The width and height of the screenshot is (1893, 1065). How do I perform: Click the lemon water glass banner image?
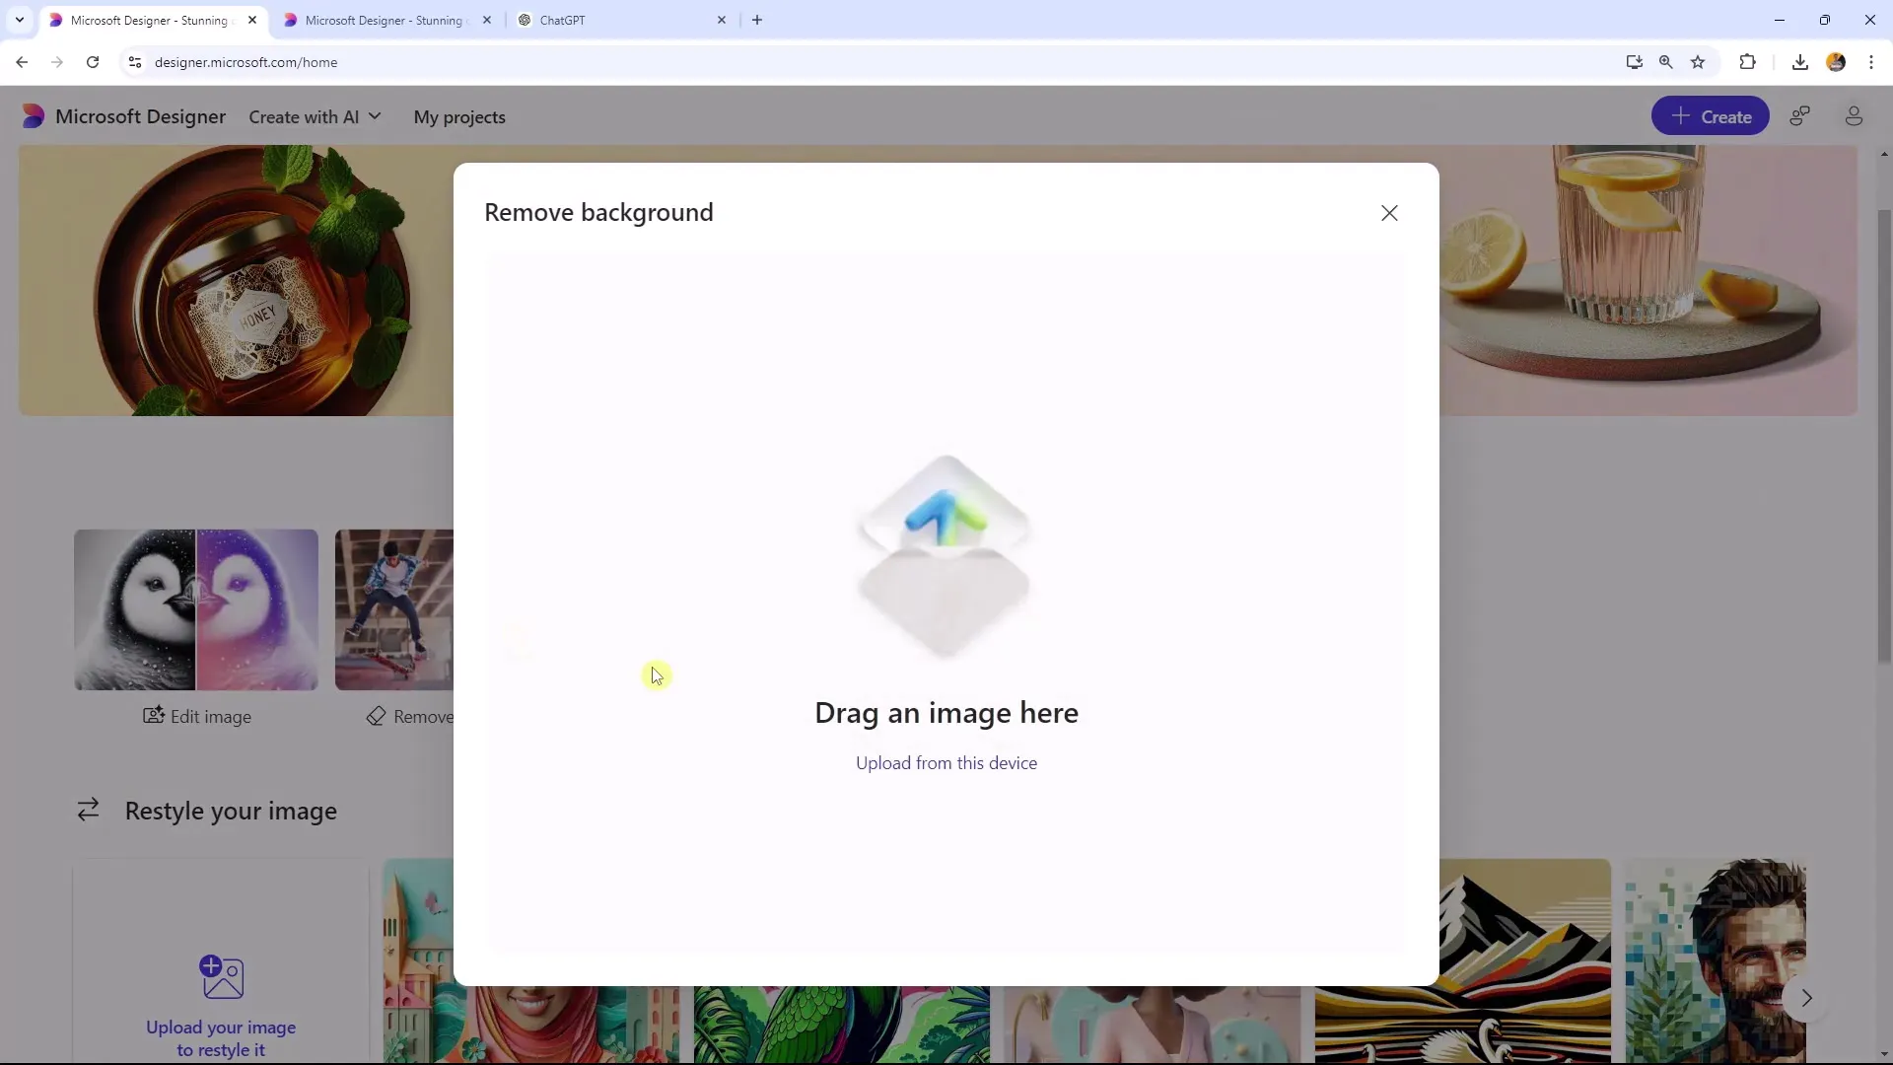1648,280
